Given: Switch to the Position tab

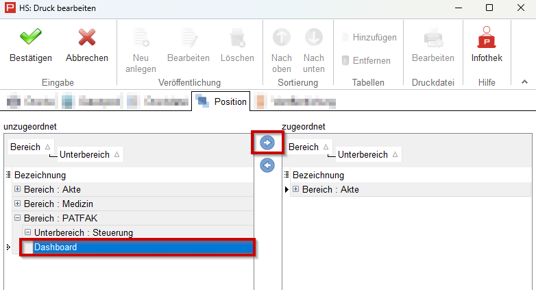Looking at the screenshot, I should pos(221,101).
